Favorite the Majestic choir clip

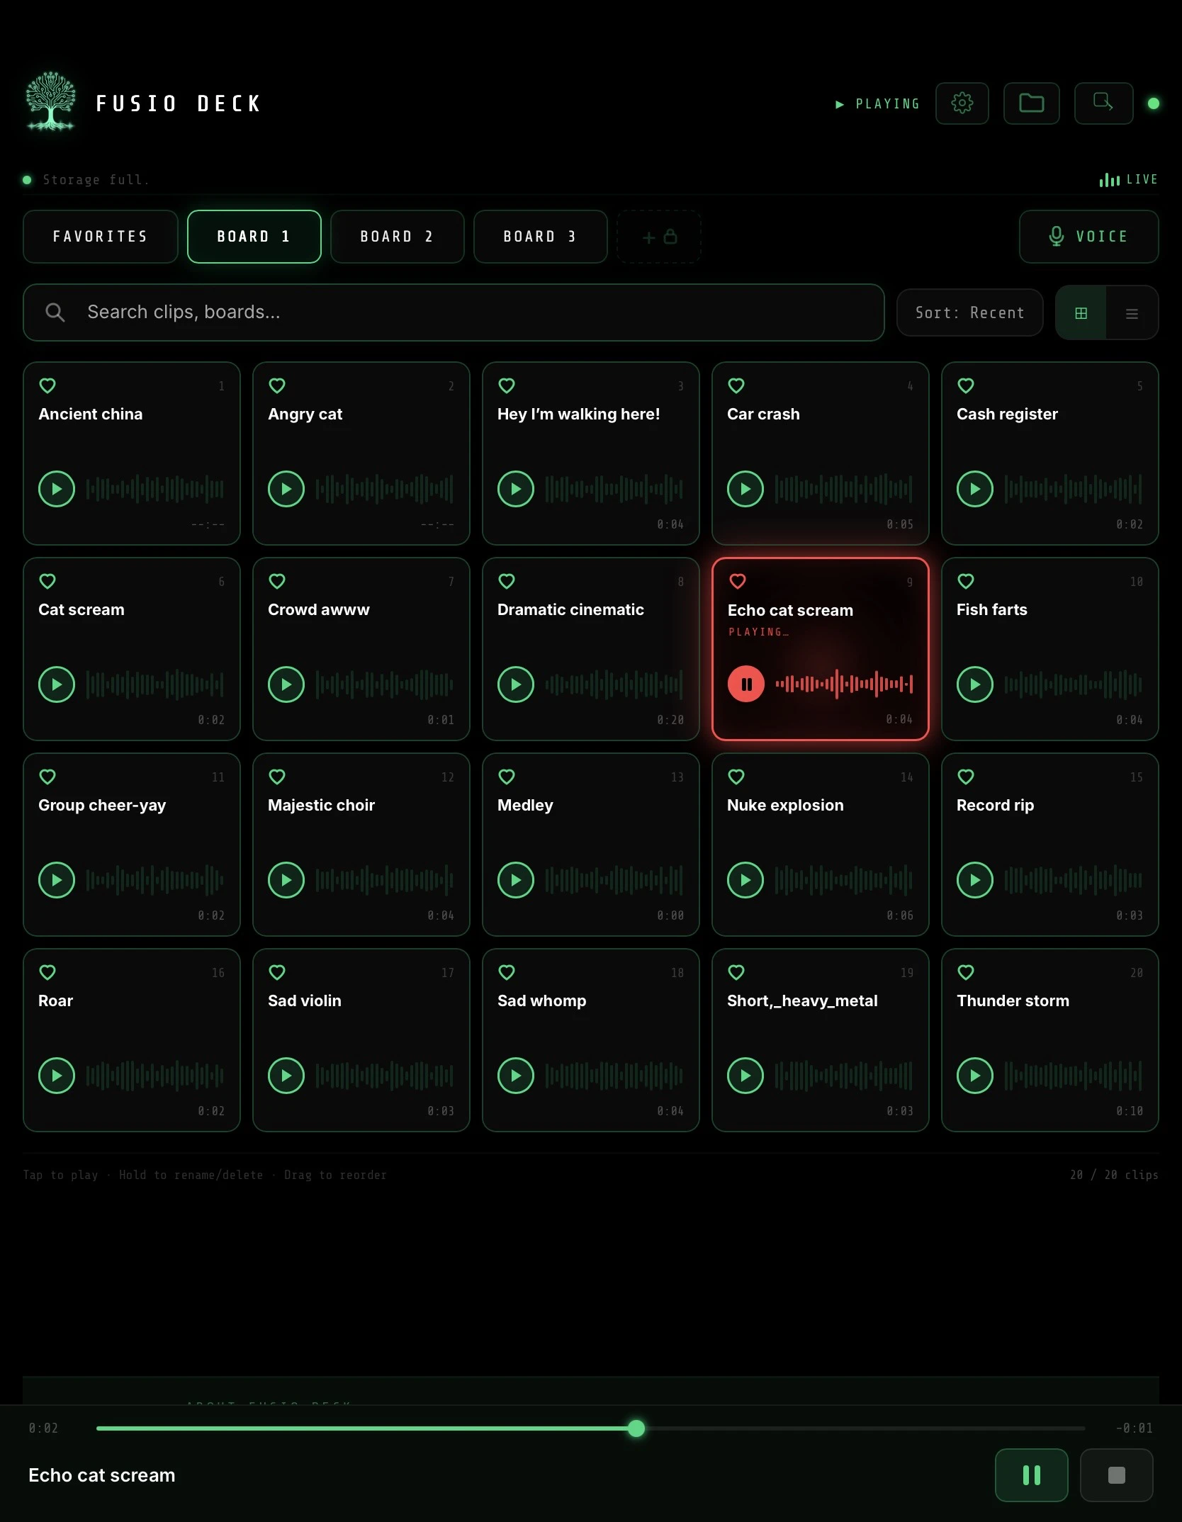pyautogui.click(x=277, y=777)
